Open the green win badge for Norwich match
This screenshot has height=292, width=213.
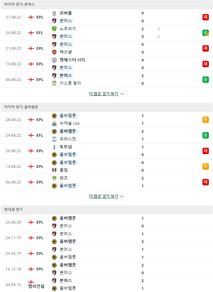(x=206, y=33)
